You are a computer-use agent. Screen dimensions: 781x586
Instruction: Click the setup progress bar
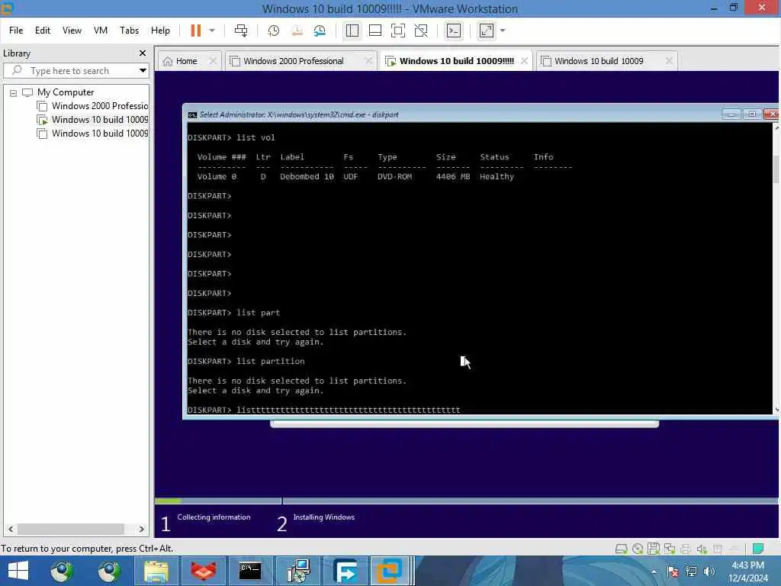click(466, 501)
